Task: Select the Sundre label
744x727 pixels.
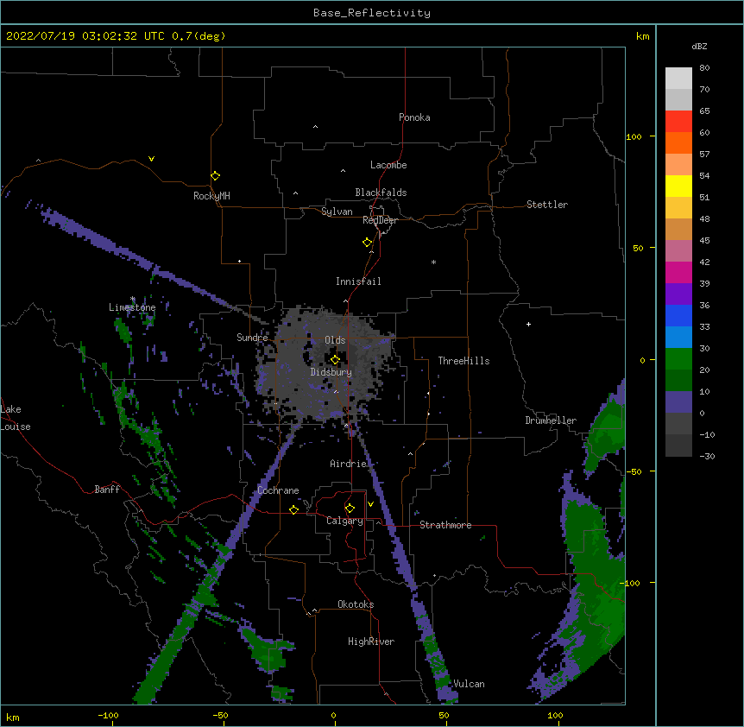Action: click(252, 338)
